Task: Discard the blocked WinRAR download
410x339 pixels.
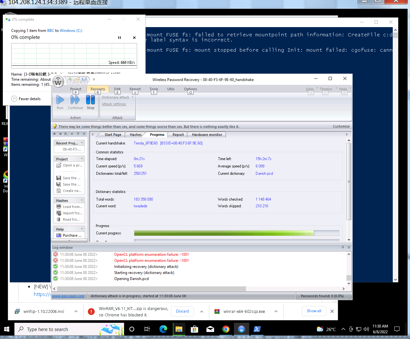Action: (x=182, y=311)
